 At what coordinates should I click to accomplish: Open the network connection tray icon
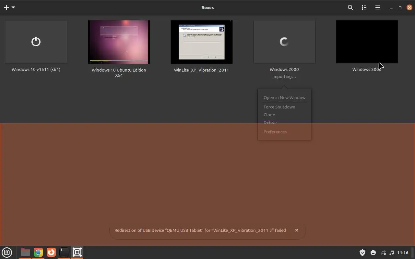[383, 253]
